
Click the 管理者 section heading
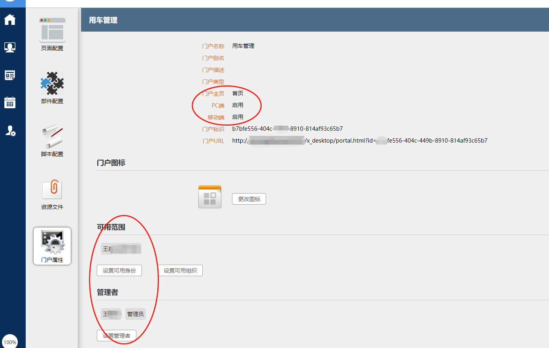[x=108, y=292]
